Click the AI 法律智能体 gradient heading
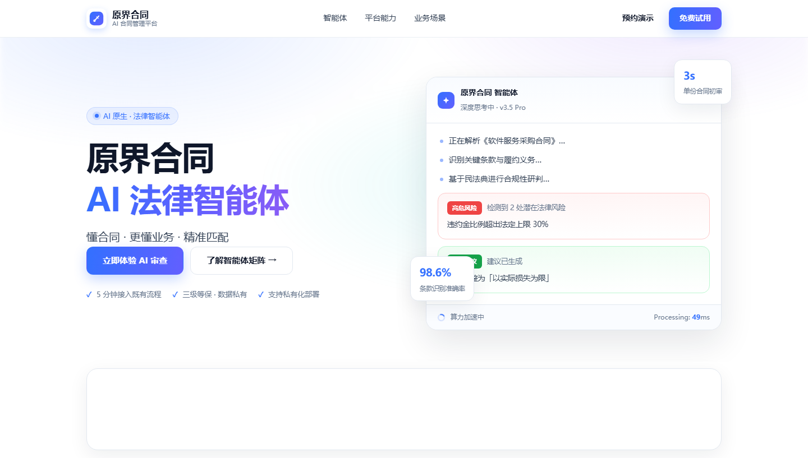Screen dimensions: 808x458 [187, 200]
